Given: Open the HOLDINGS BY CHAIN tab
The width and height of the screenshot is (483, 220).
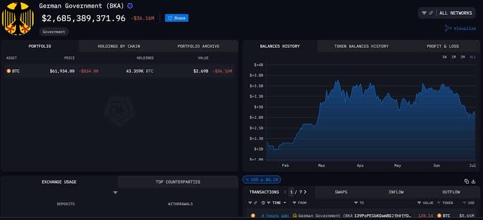Looking at the screenshot, I should (119, 46).
